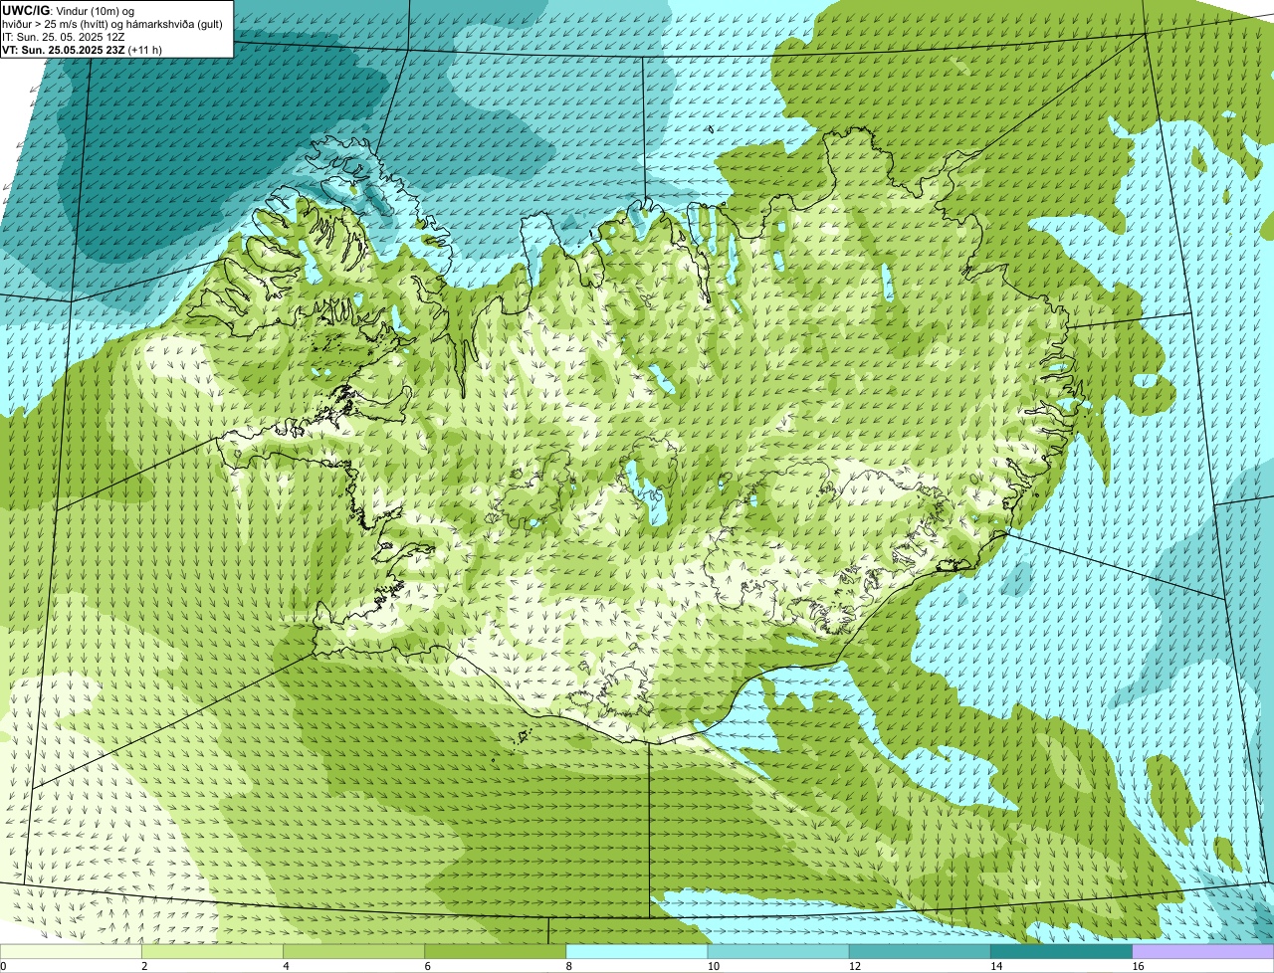The image size is (1274, 973).
Task: Click the 10–12 m/s turquoise legend swatch
Action: click(778, 952)
